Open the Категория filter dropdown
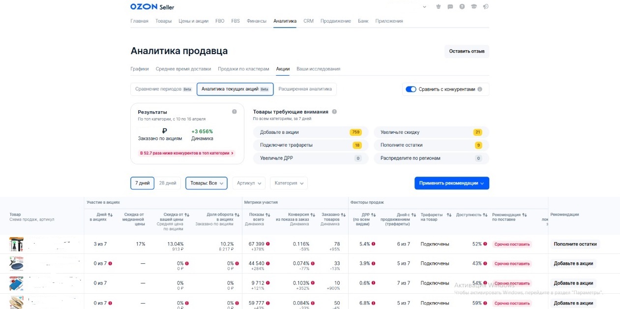The image size is (620, 309). coord(289,183)
